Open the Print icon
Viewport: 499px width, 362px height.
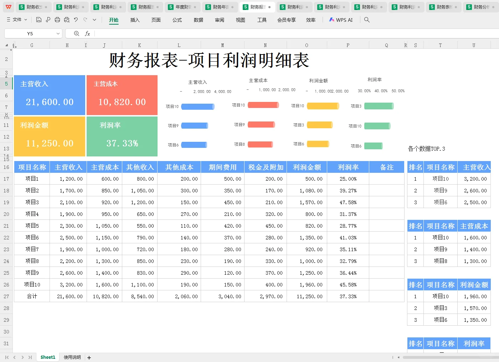[57, 20]
